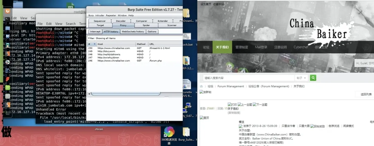374x146 pixels.
Task: Open Cyberchef in the site navigation
Action: click(301, 47)
